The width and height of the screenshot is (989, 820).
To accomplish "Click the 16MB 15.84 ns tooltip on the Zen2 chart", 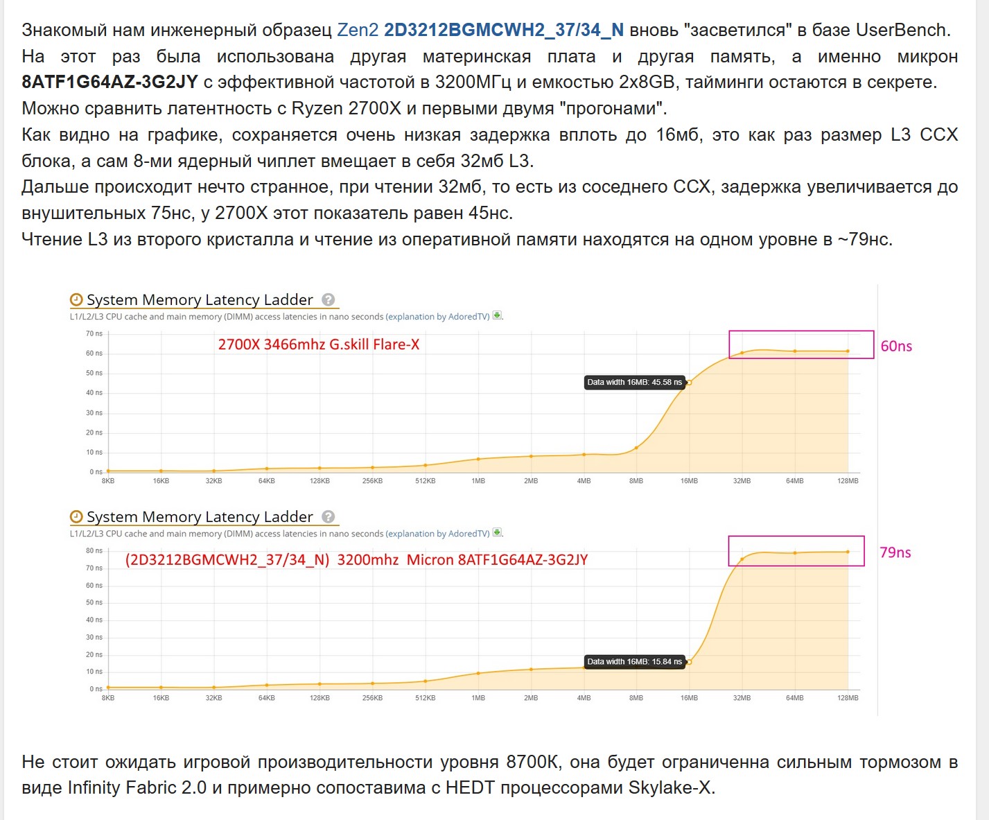I will 634,662.
